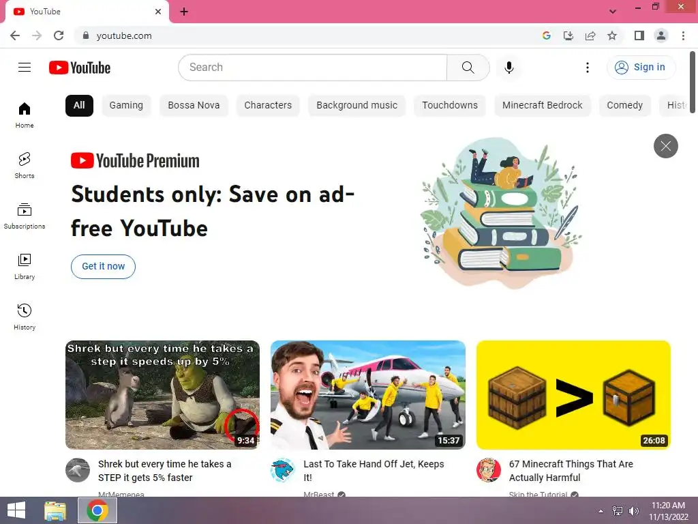Go to Home in sidebar
This screenshot has width=698, height=524.
click(x=25, y=115)
